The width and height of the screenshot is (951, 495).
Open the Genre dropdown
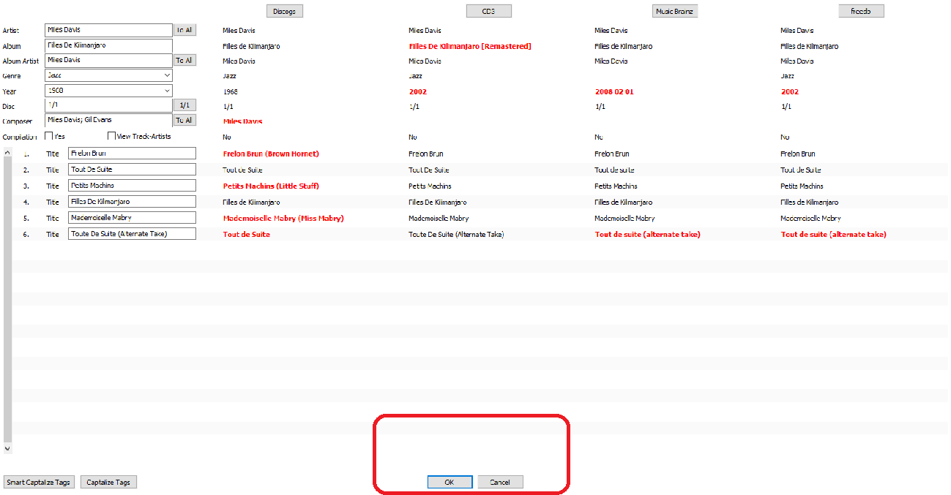click(x=108, y=75)
